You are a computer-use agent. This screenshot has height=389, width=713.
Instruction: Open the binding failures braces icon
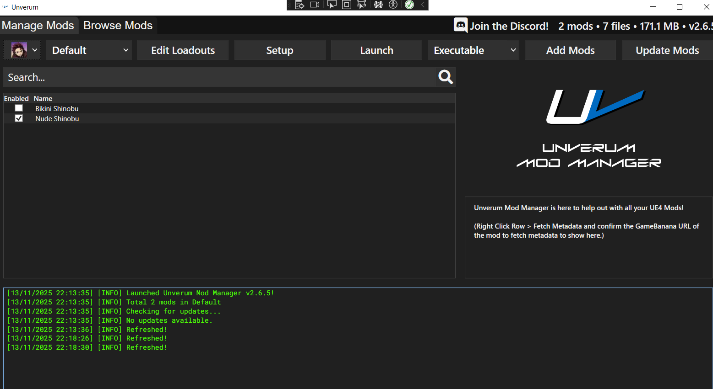click(x=378, y=5)
